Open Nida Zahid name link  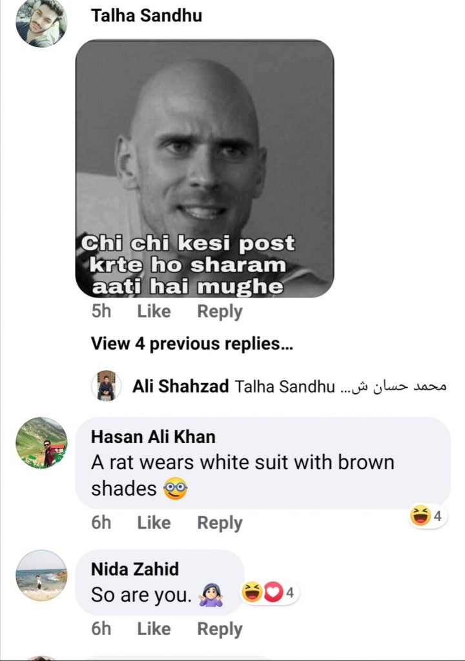click(x=135, y=569)
